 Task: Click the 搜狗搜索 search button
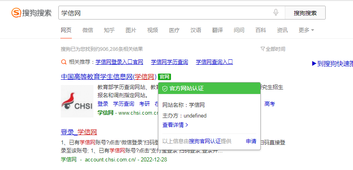305,13
